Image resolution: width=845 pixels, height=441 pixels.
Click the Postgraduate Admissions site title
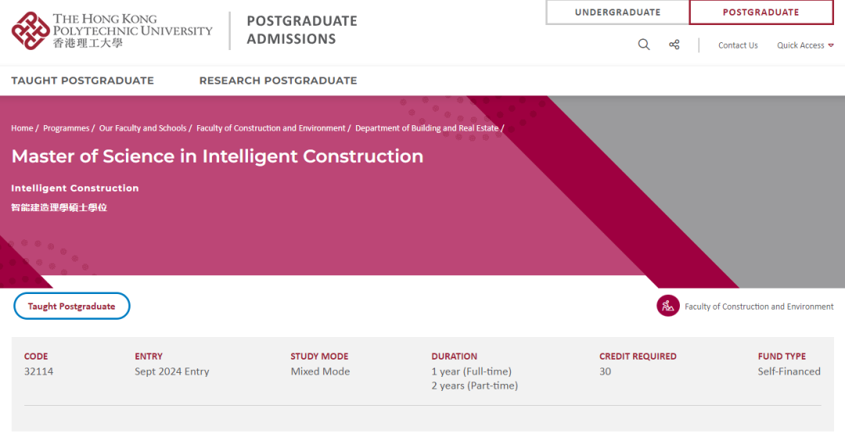pos(302,30)
